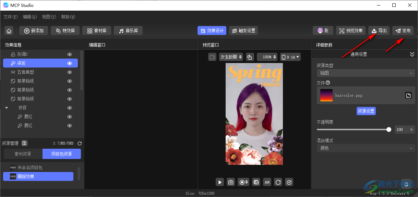Screen dimensions: 418x197
Task: Toggle the preview camera icon
Action: click(x=212, y=57)
